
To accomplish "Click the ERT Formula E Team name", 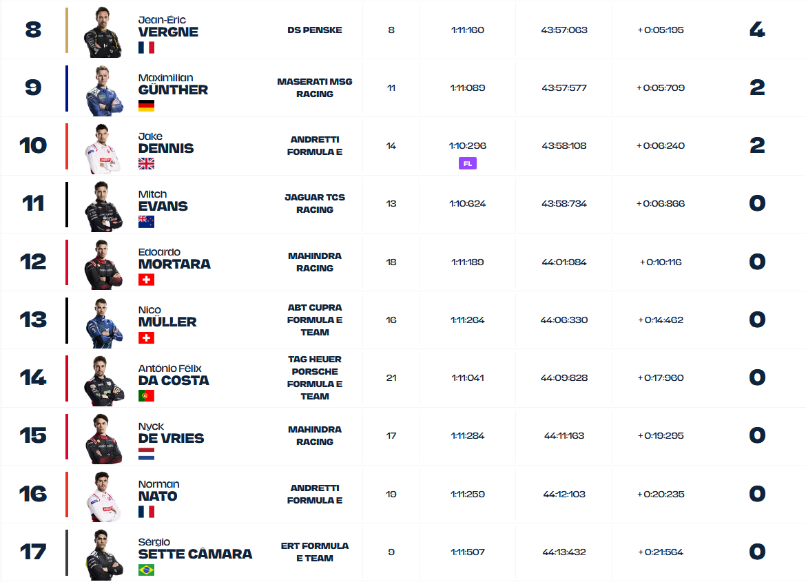I will coord(314,552).
